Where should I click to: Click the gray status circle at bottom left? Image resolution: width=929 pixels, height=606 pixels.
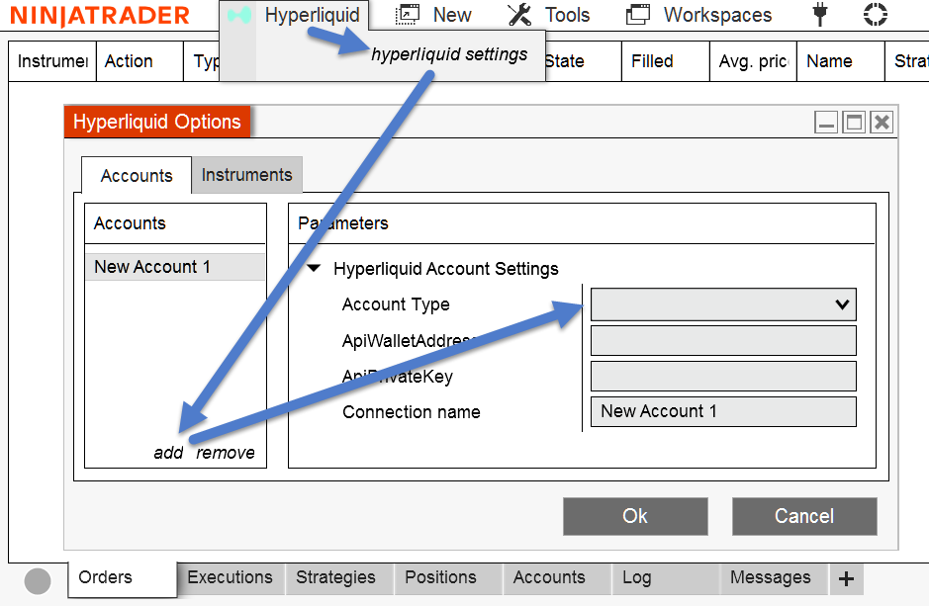38,581
